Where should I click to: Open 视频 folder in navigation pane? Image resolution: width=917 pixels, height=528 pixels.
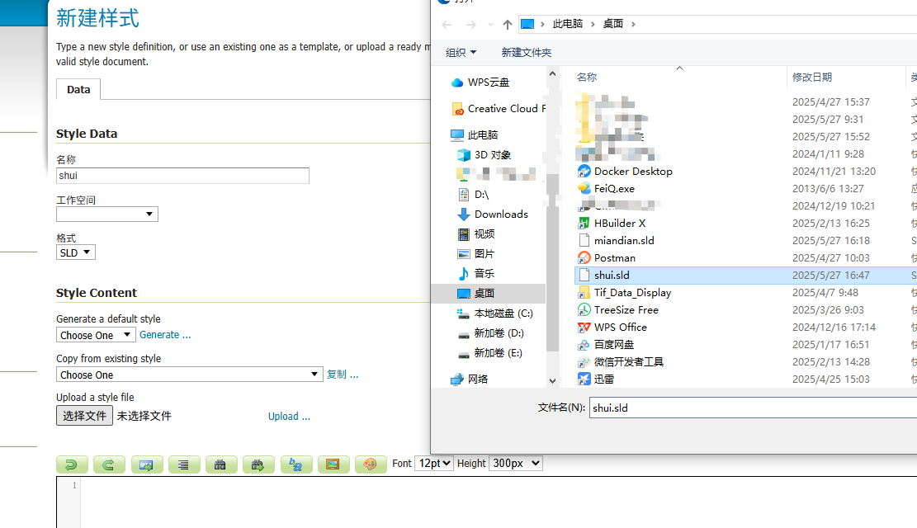(x=476, y=234)
